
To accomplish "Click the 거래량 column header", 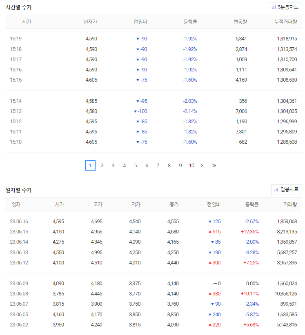I will (x=290, y=205).
